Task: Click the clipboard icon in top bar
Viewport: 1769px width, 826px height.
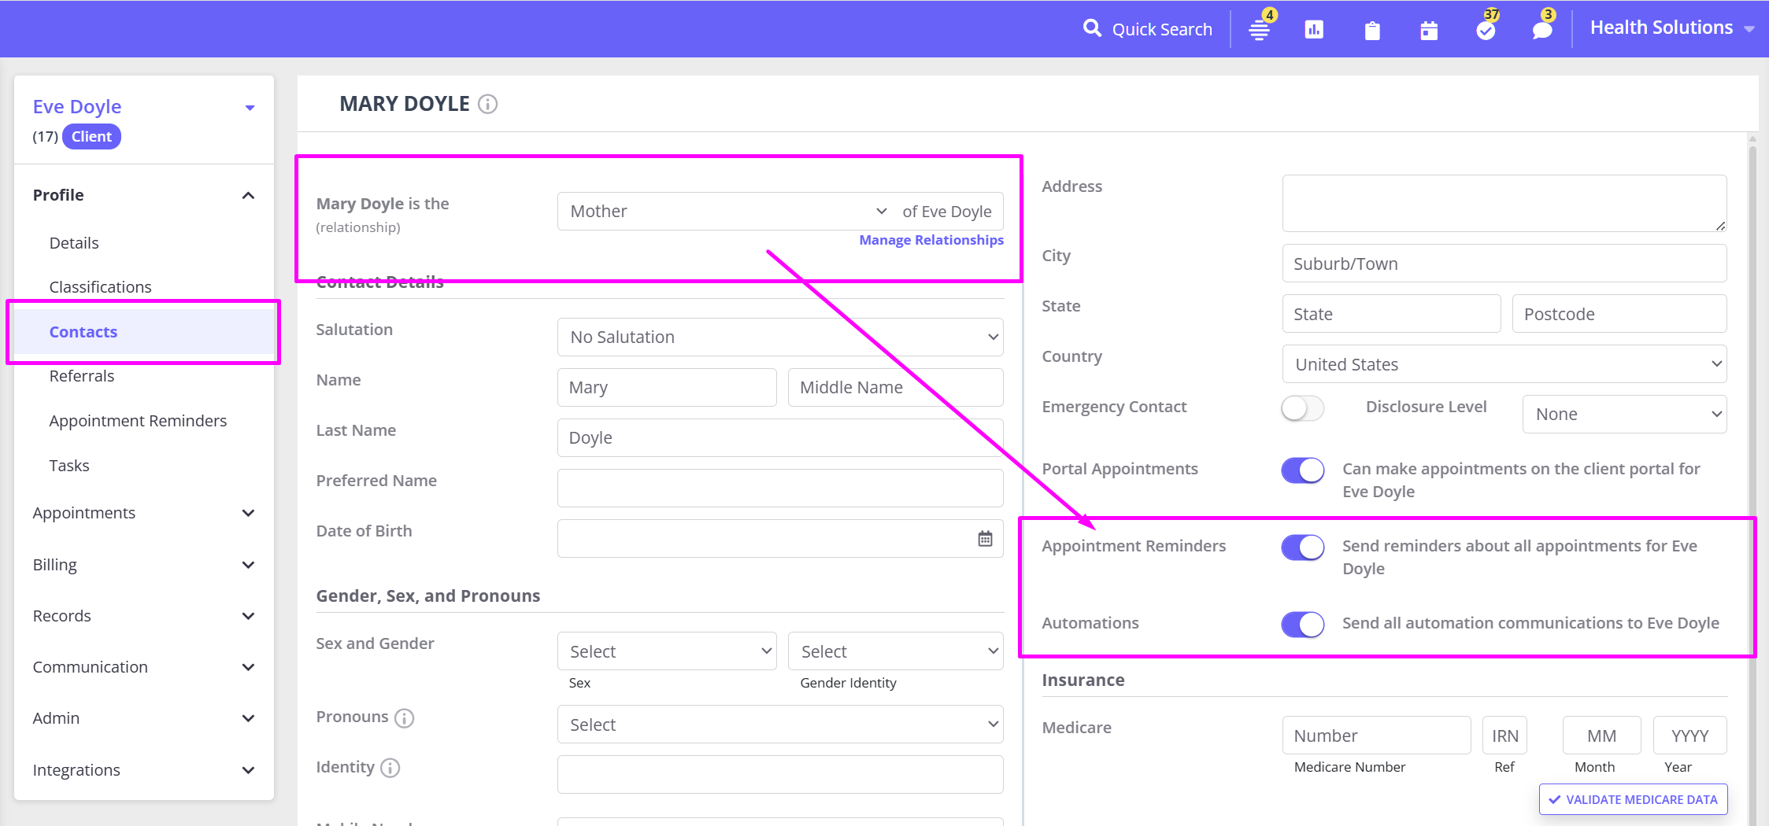Action: [x=1372, y=31]
